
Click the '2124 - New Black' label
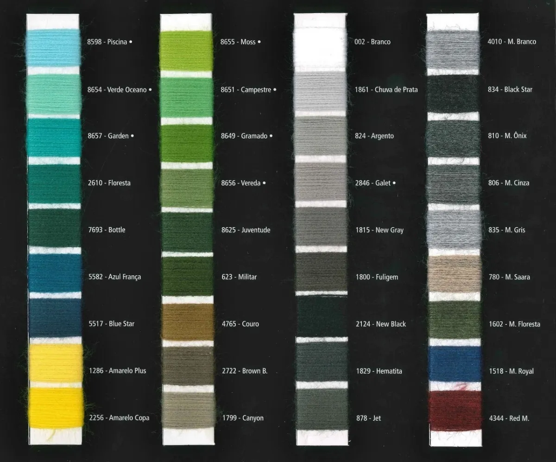tap(381, 323)
